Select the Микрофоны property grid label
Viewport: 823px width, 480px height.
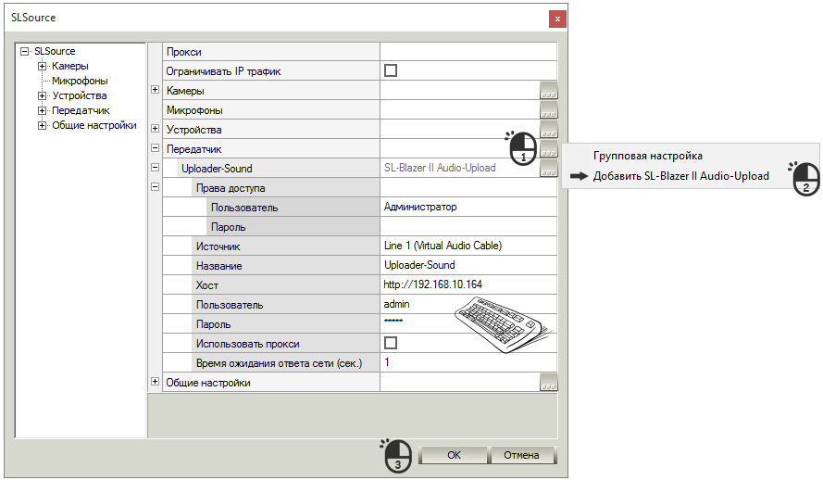pos(194,110)
